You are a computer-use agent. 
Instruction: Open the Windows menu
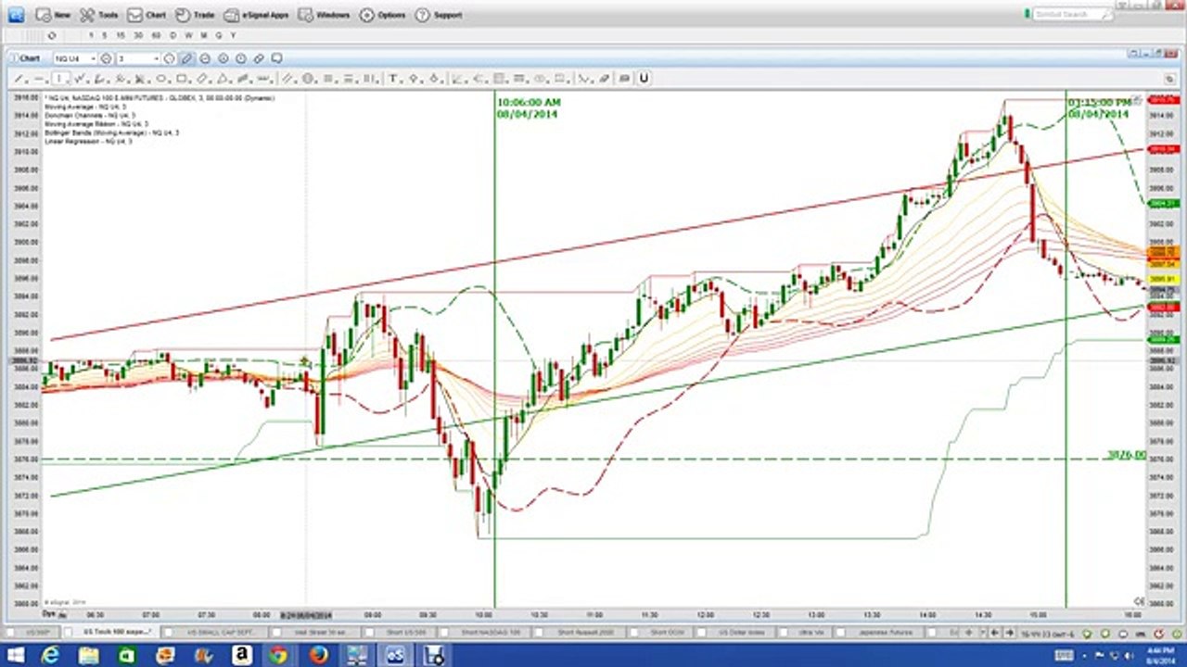coord(324,15)
